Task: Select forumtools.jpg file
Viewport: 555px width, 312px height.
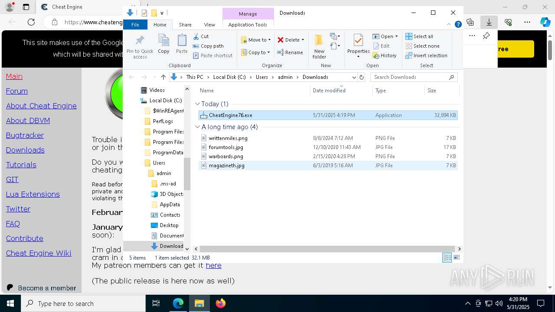Action: (x=328, y=147)
